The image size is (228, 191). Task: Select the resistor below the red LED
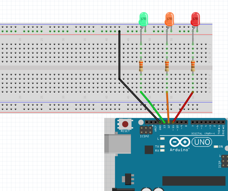coord(193,66)
